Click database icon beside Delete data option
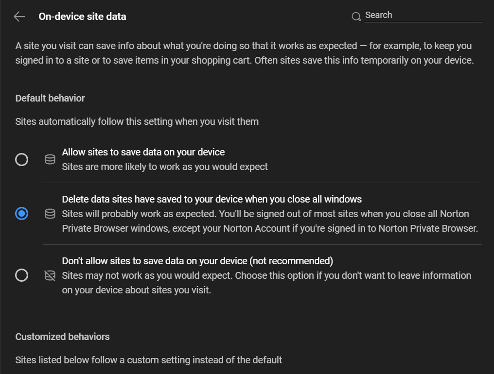The image size is (494, 374). 50,214
